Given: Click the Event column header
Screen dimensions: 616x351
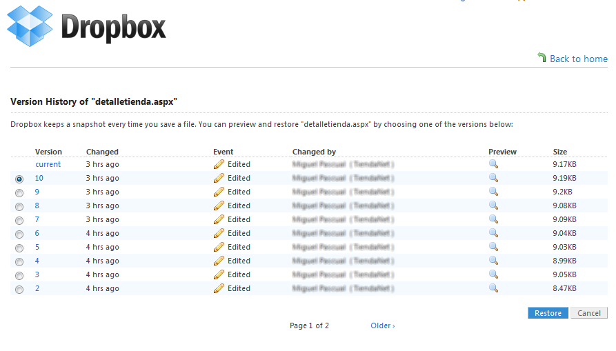Looking at the screenshot, I should click(223, 152).
